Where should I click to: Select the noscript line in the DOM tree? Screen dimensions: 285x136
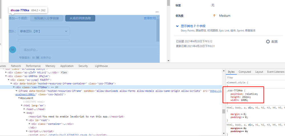click(x=76, y=116)
